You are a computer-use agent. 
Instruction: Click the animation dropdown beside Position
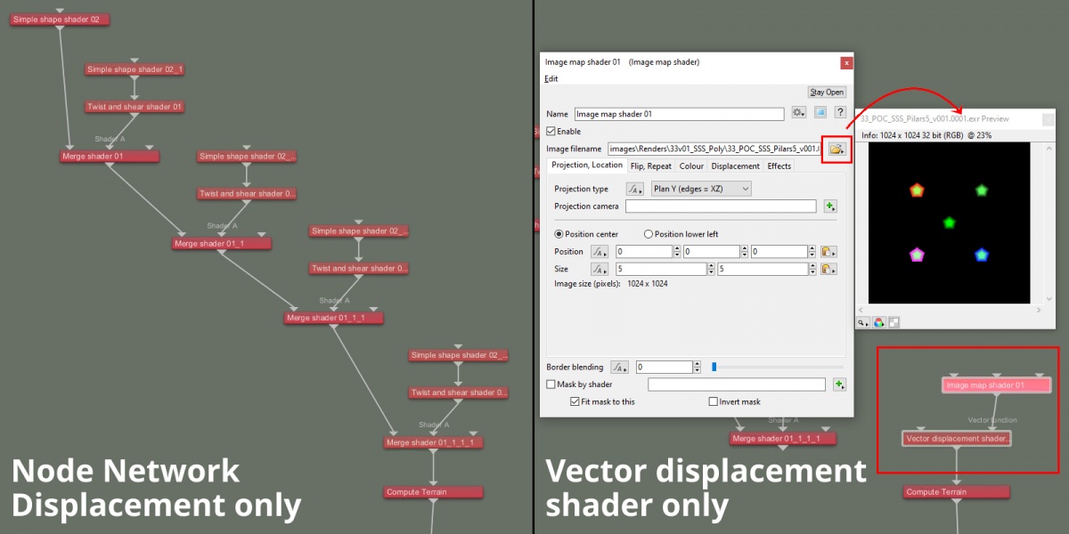(598, 251)
